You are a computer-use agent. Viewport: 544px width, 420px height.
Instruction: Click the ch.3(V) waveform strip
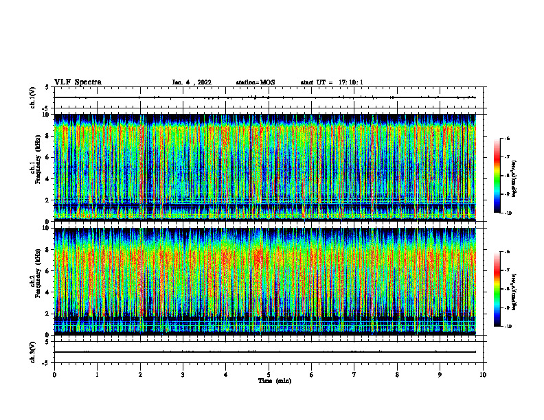click(270, 352)
